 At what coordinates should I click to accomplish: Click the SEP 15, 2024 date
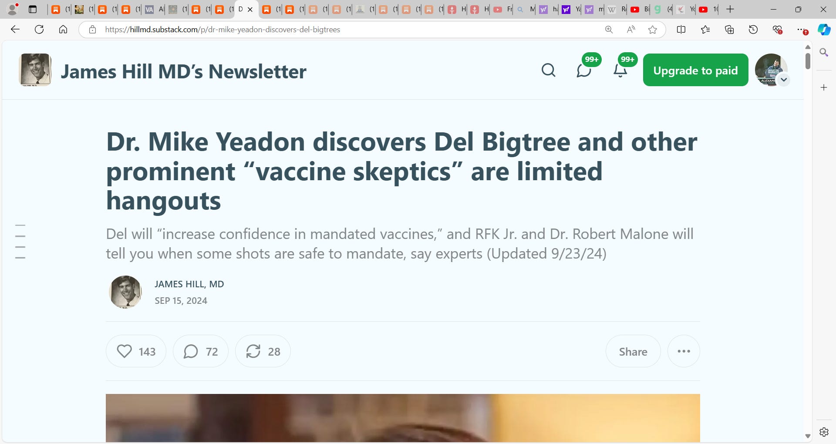[x=181, y=301]
